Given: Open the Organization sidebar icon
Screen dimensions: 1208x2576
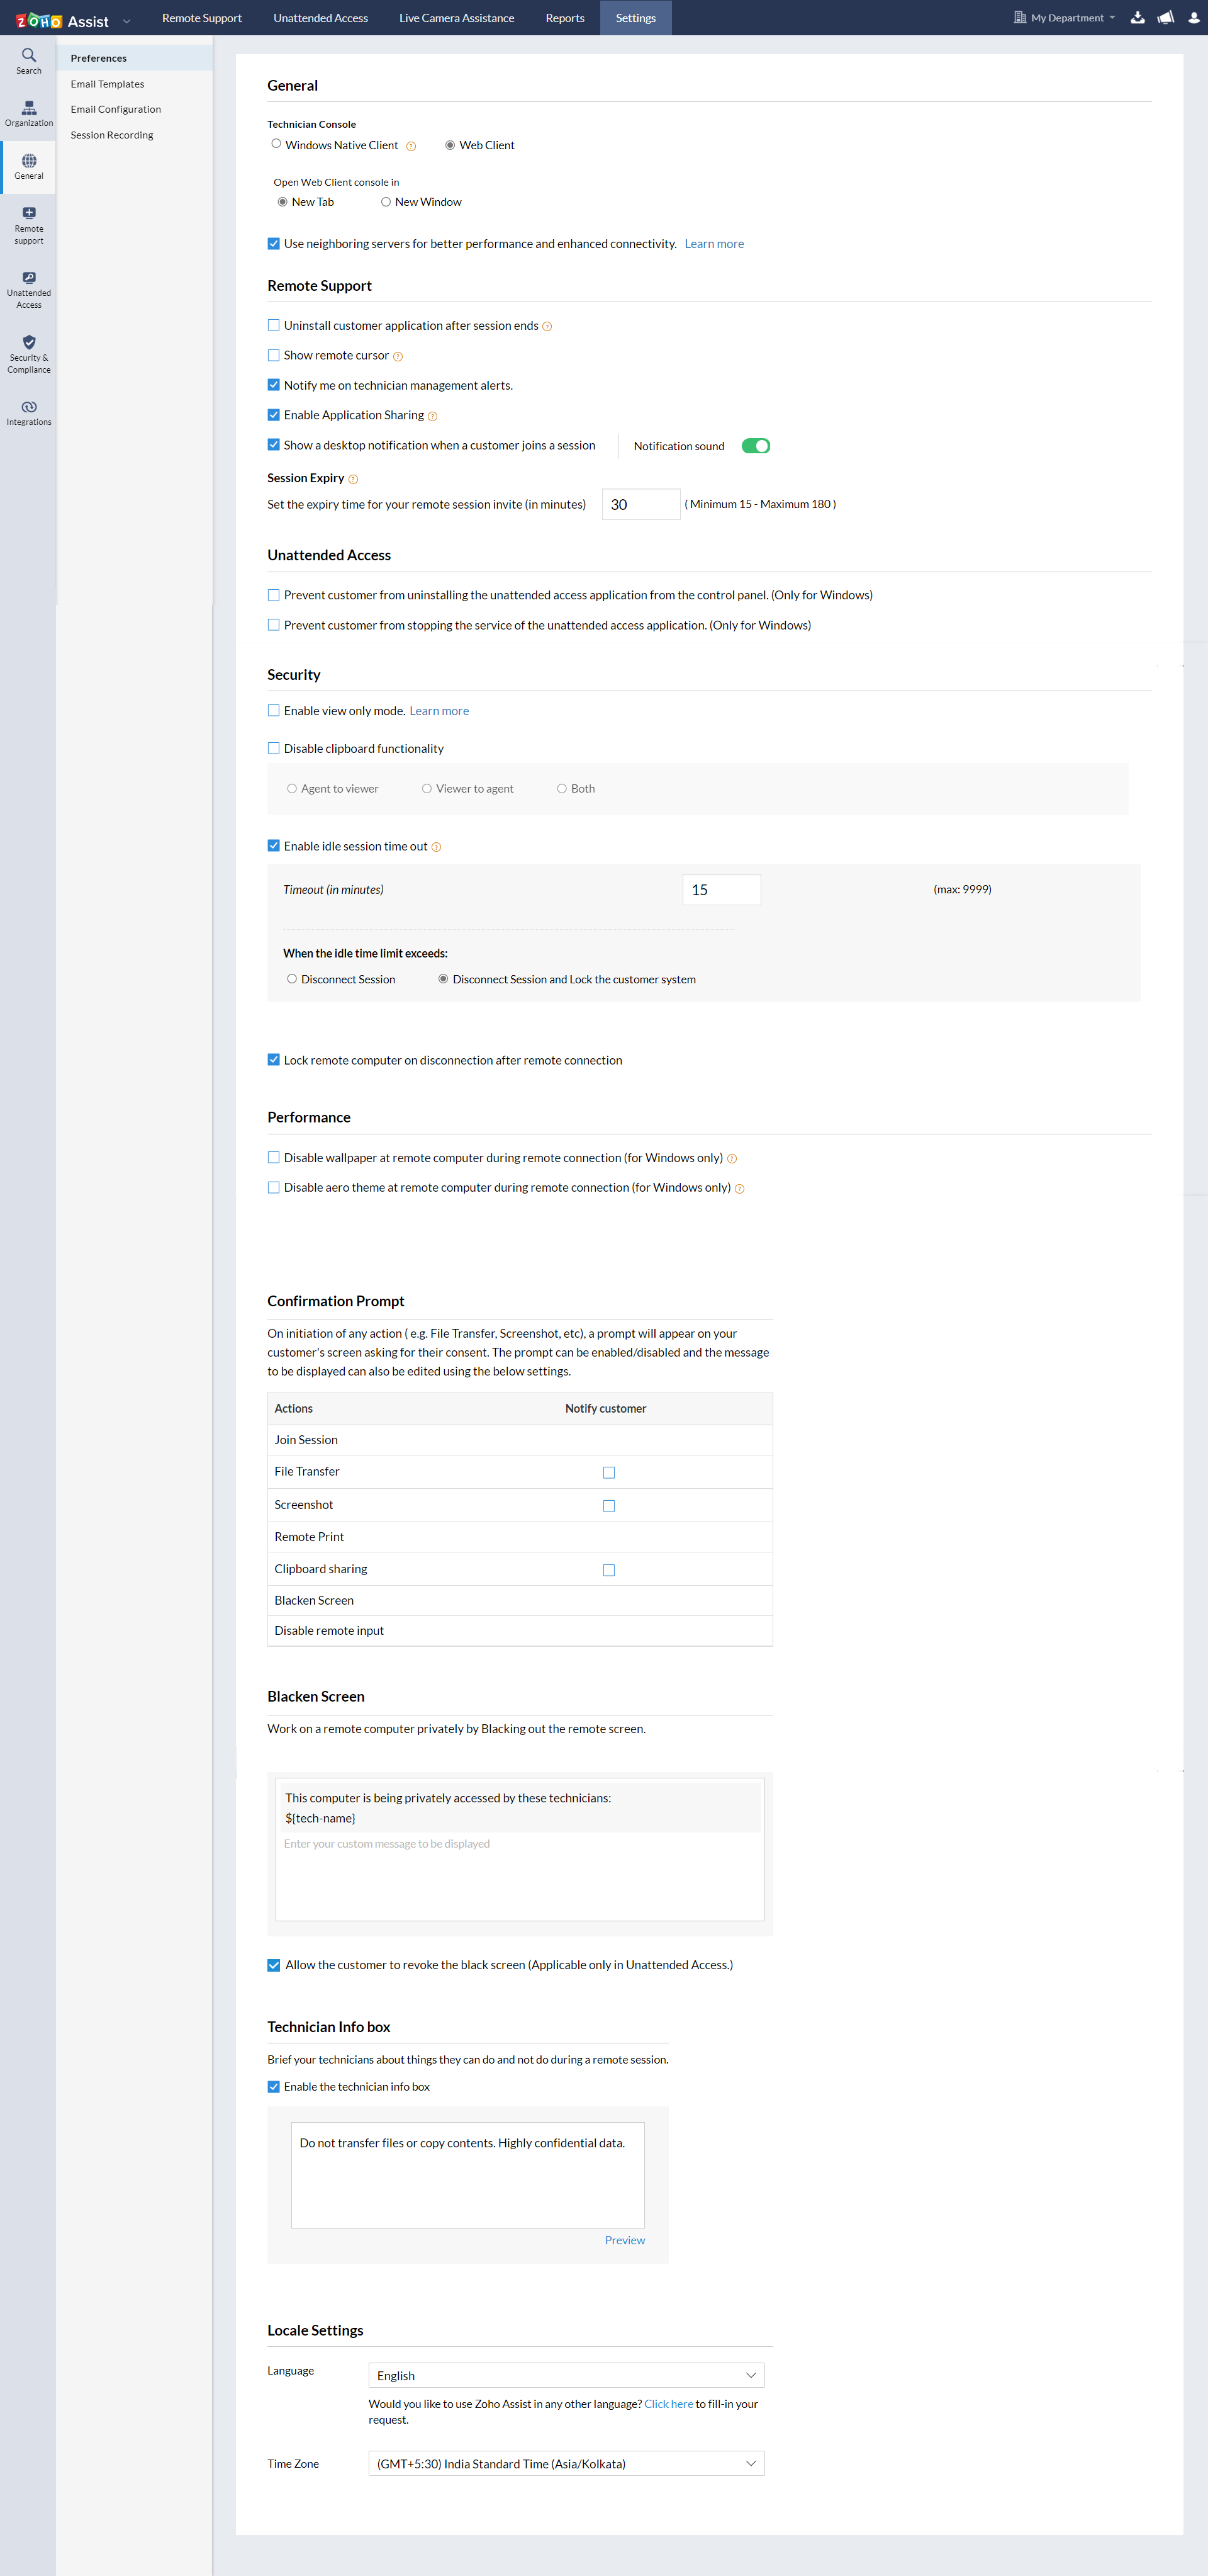Looking at the screenshot, I should tap(28, 113).
